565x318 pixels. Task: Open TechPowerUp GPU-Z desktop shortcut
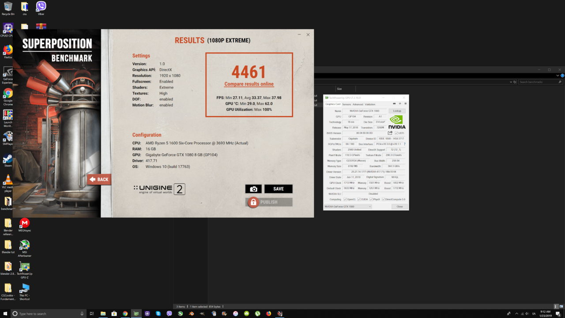[x=25, y=270]
